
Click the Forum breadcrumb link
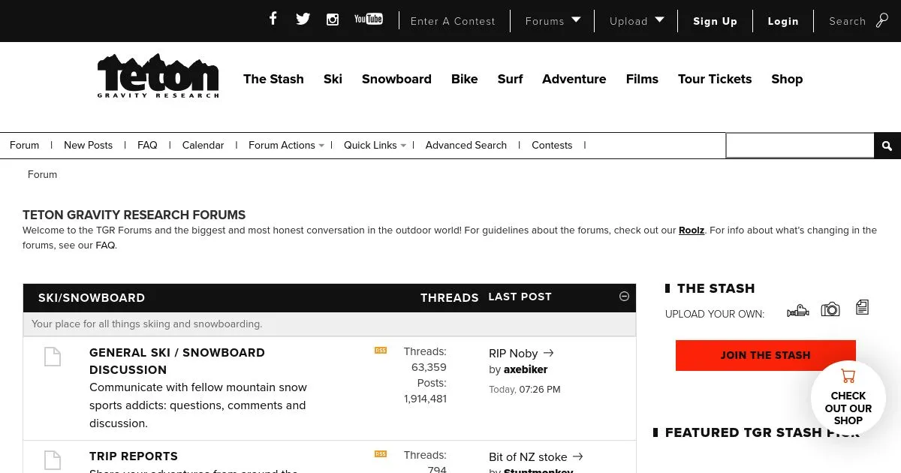42,174
